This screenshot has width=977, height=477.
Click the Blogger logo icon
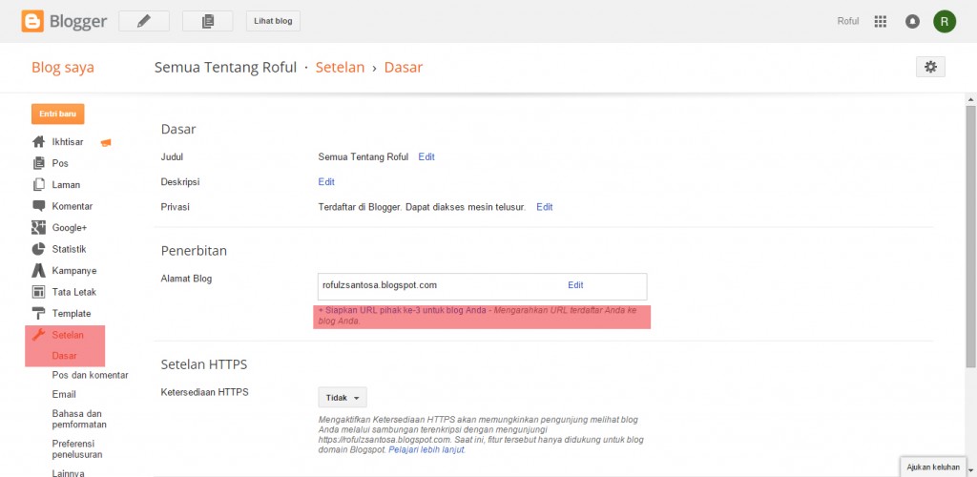pyautogui.click(x=32, y=21)
